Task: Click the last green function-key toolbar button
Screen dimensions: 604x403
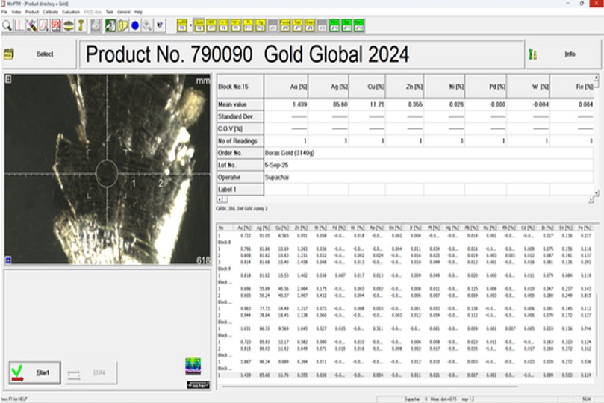Action: [359, 25]
